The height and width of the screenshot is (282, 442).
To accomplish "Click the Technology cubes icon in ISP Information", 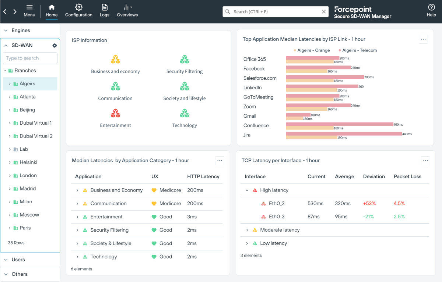I will (185, 113).
